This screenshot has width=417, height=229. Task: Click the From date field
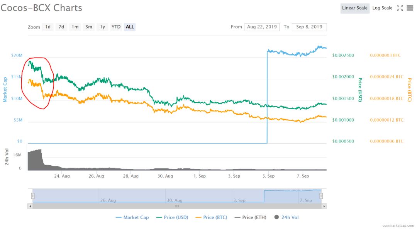pyautogui.click(x=262, y=27)
